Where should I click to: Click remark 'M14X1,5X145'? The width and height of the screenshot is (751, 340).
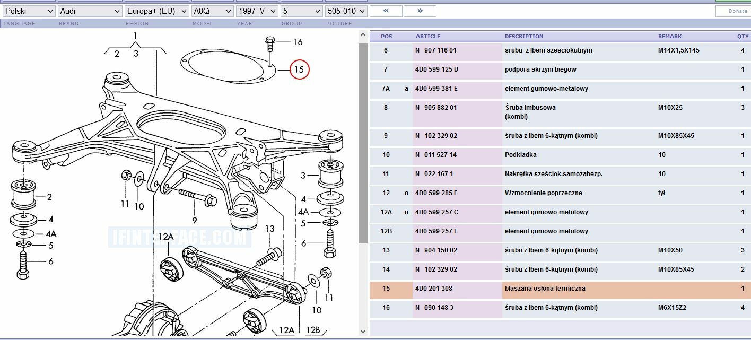(679, 50)
